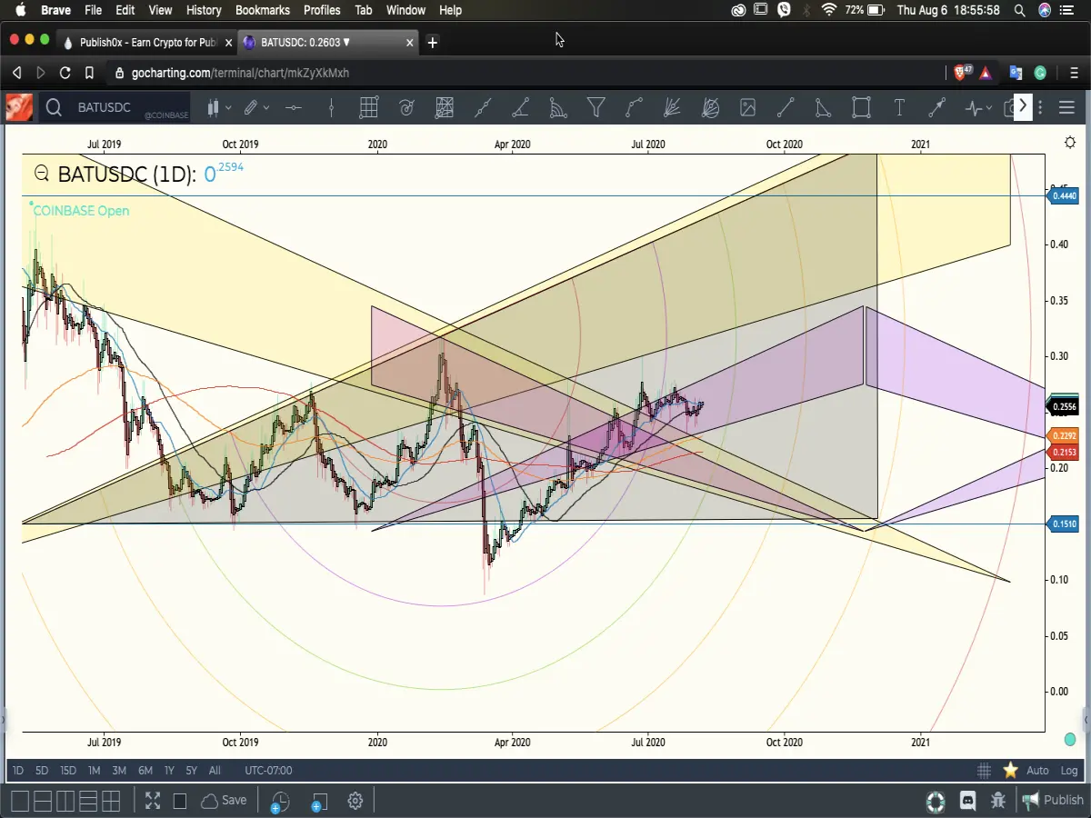Select the Gann box tool
The image size is (1091, 818).
tap(444, 108)
